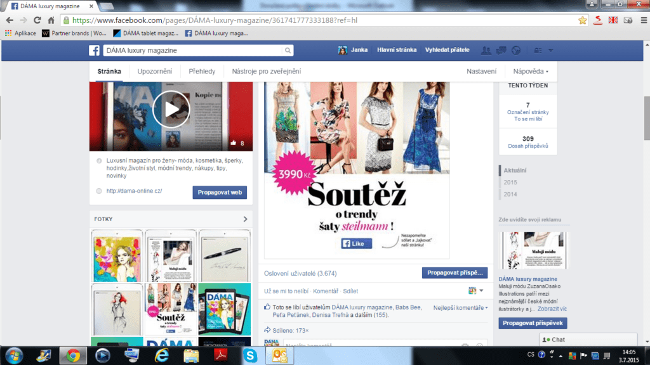Open the messages icon in header
The image size is (650, 365).
point(501,51)
